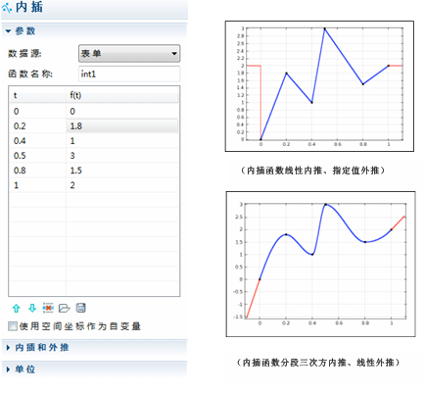
Task: Select the t cell with value 1
Action: (37, 185)
